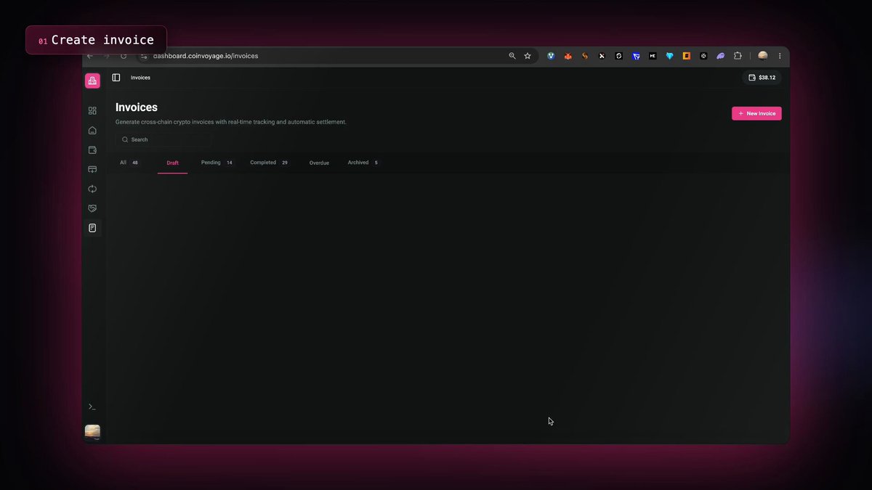The width and height of the screenshot is (872, 490).
Task: Open the cyan diamond extension icon
Action: pyautogui.click(x=669, y=56)
